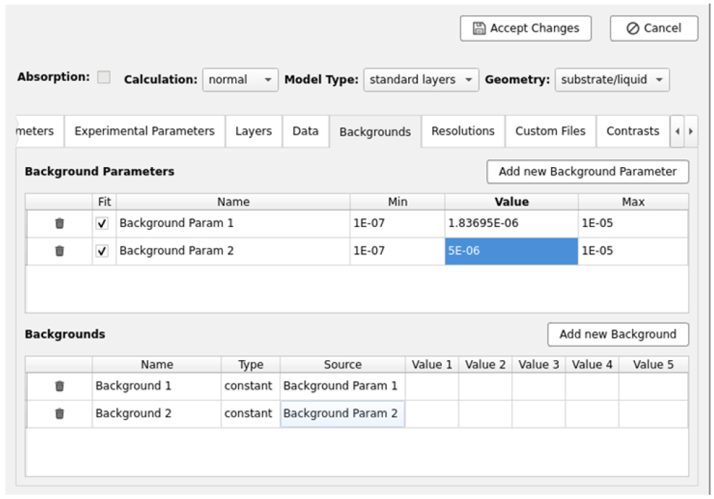Change Source of Background 2
This screenshot has width=714, height=499.
pyautogui.click(x=343, y=414)
